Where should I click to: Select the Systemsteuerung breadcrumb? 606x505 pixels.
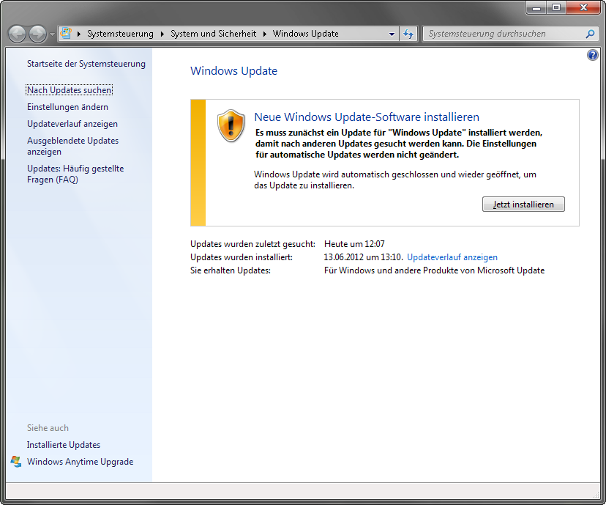[x=120, y=34]
